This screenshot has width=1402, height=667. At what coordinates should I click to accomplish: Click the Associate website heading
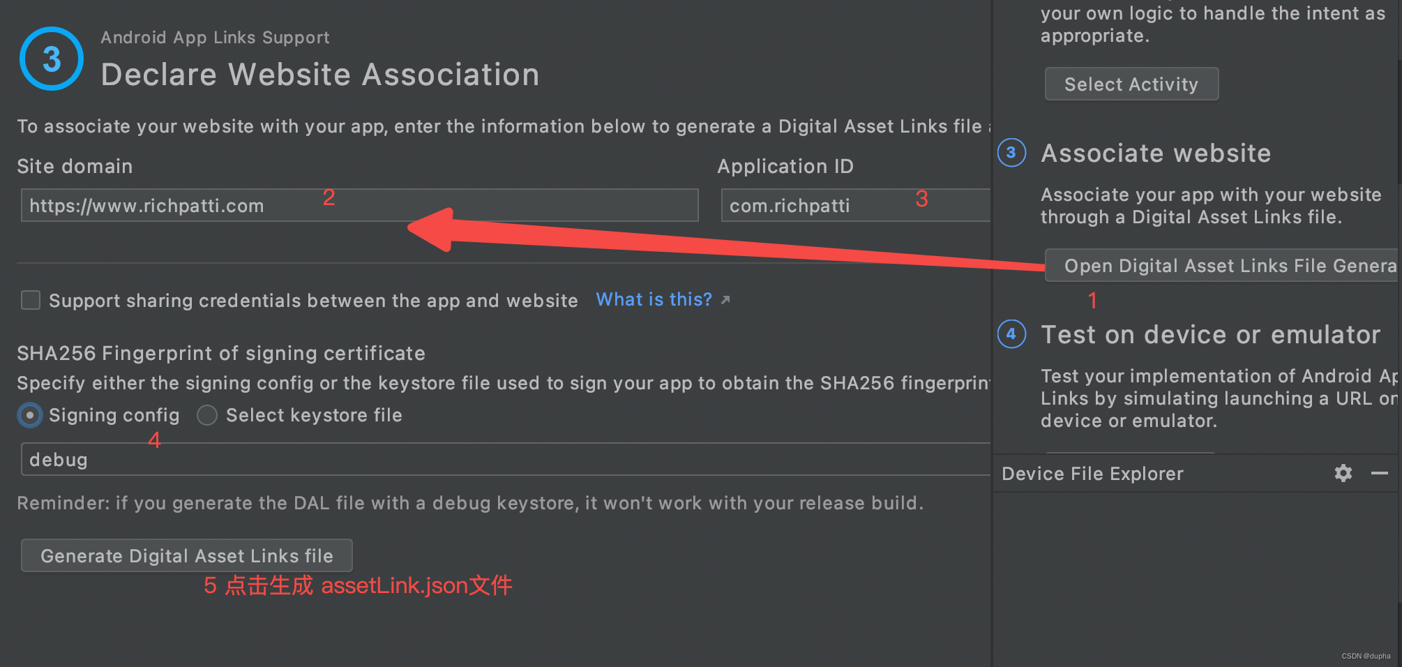(1156, 153)
